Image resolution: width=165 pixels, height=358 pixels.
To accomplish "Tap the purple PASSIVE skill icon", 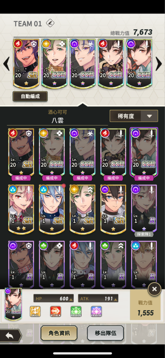I will coord(96,312).
